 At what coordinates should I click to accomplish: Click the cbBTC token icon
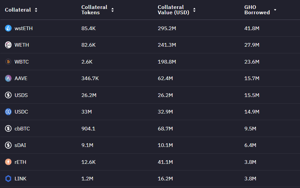(8, 128)
